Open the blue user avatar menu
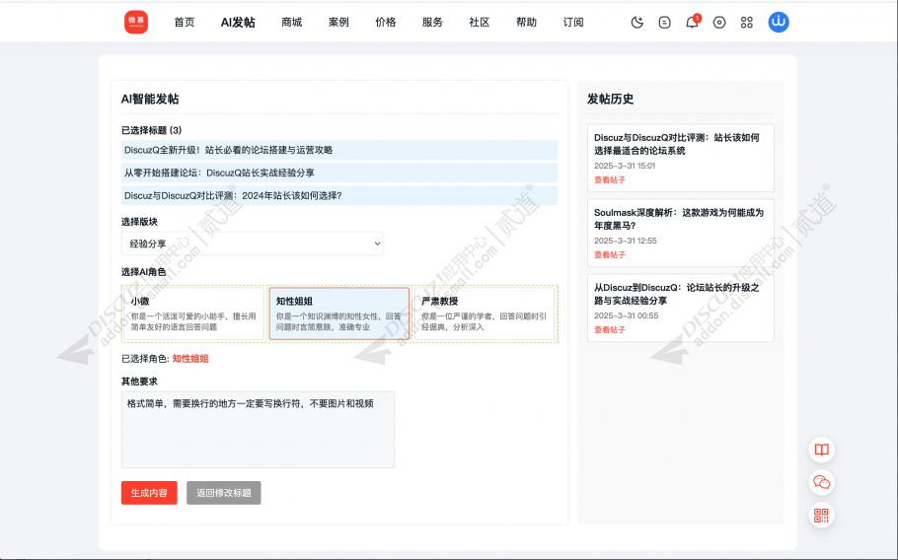The height and width of the screenshot is (560, 898). click(x=779, y=23)
